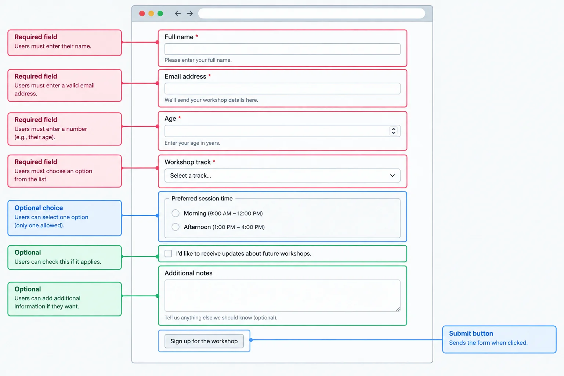This screenshot has width=564, height=376.
Task: Click the browser back arrow
Action: tap(178, 14)
